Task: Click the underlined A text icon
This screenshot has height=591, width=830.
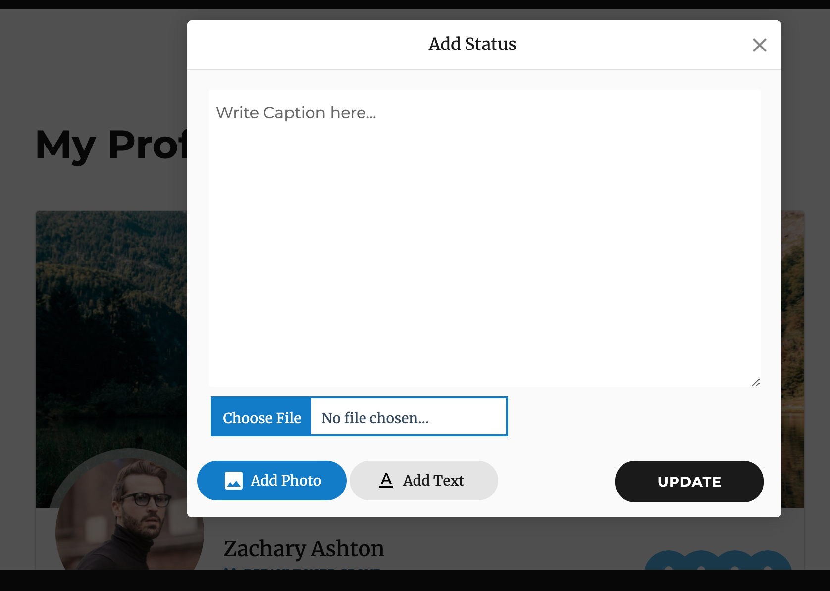Action: [386, 480]
